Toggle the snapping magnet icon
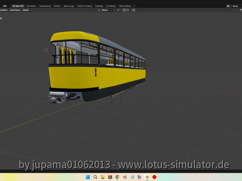 point(124,10)
